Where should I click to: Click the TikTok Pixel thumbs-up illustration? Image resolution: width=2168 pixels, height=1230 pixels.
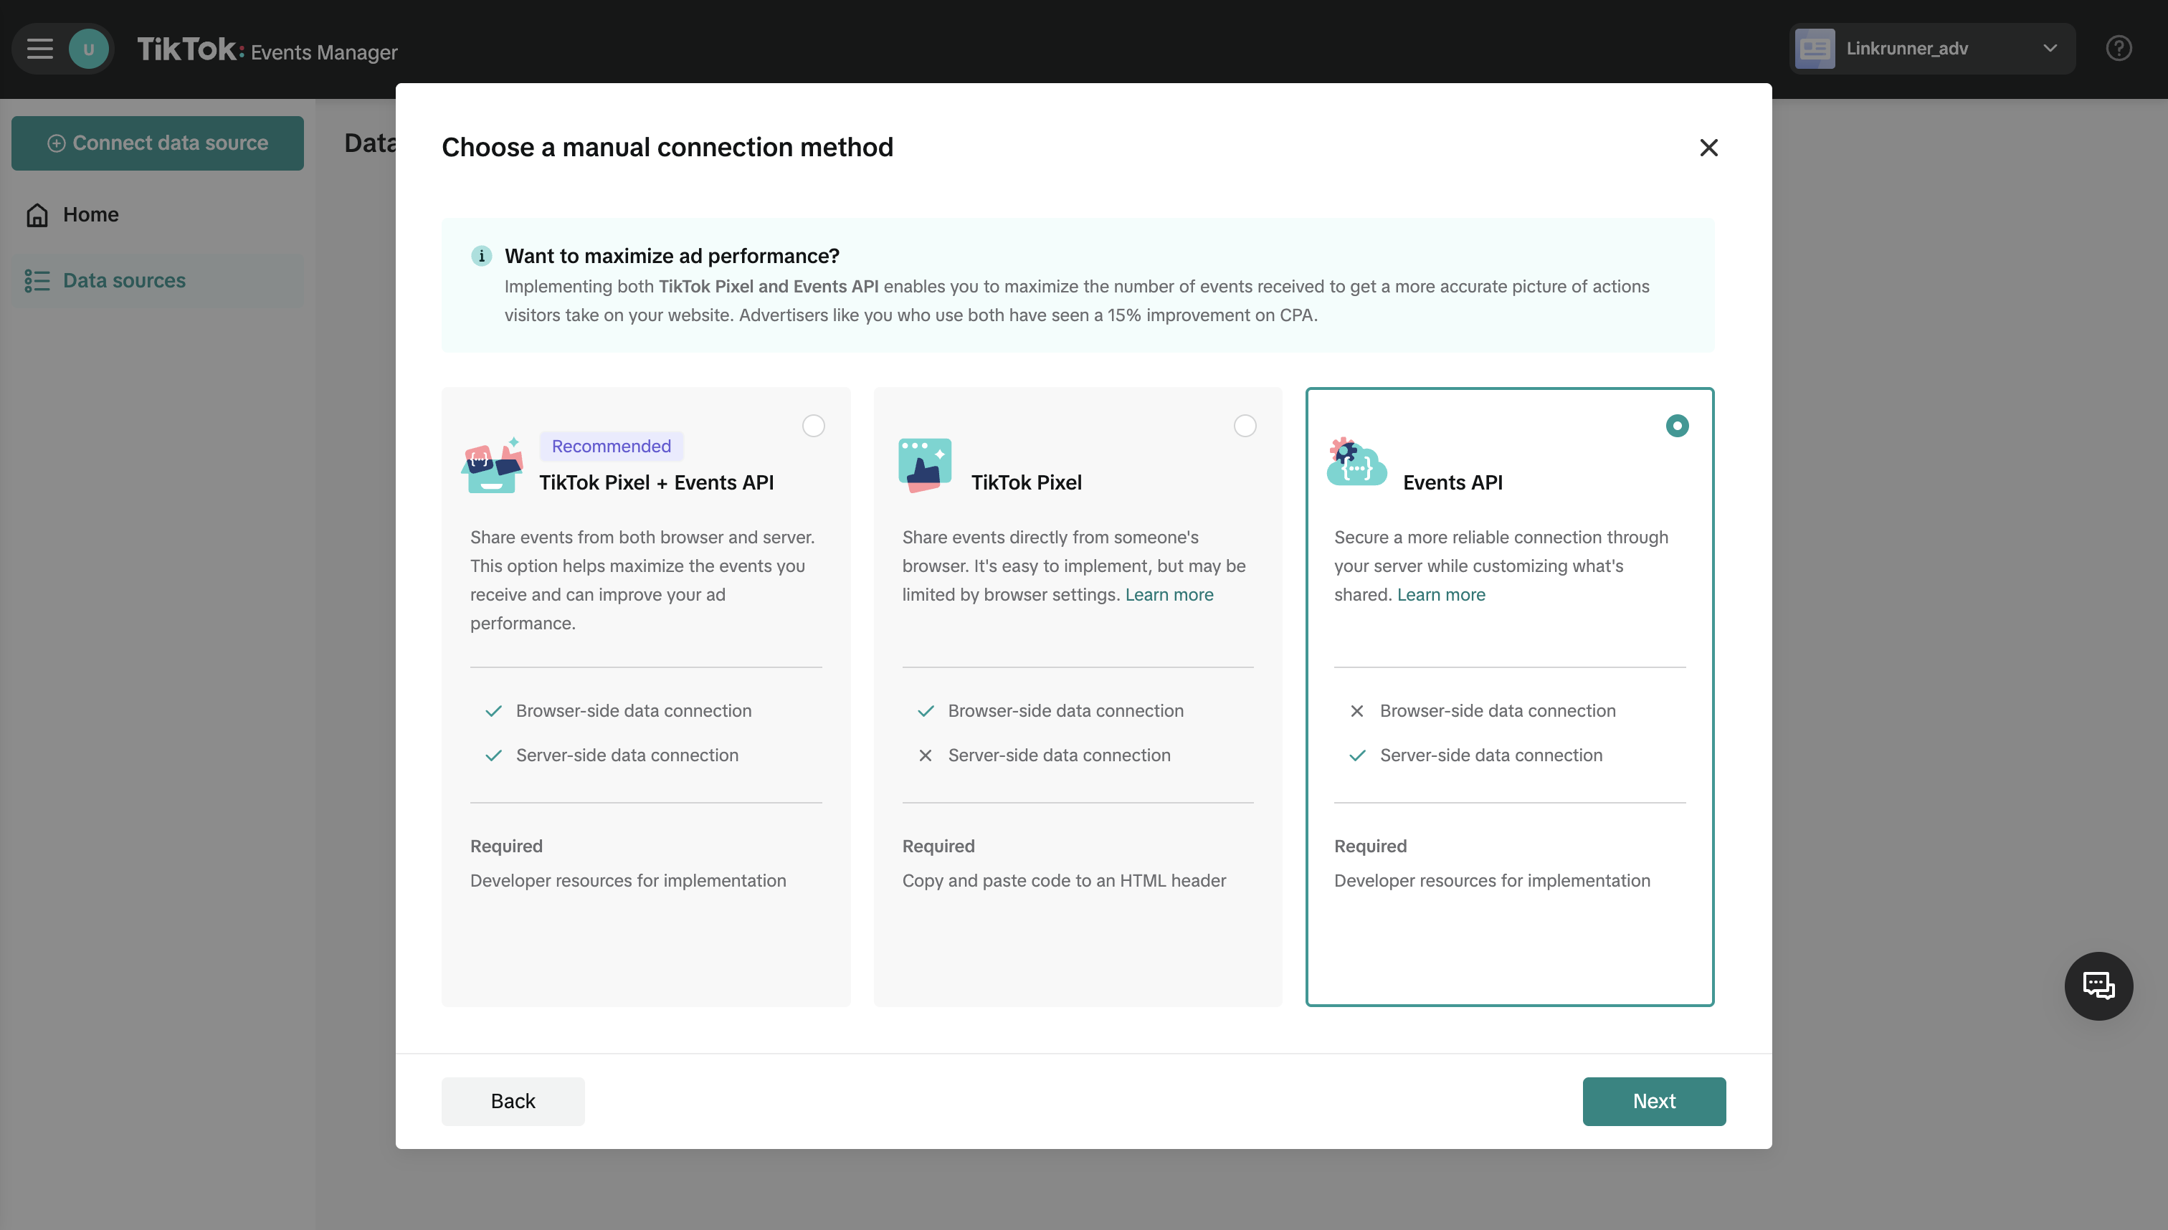925,464
